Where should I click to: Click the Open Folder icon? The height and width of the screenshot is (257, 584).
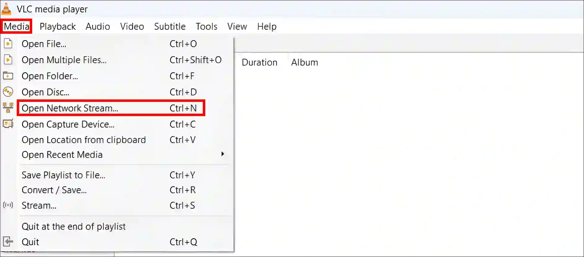[x=8, y=76]
